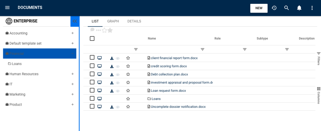Open the three-dot more options menu
Image resolution: width=321 pixels, height=131 pixels.
tap(312, 8)
